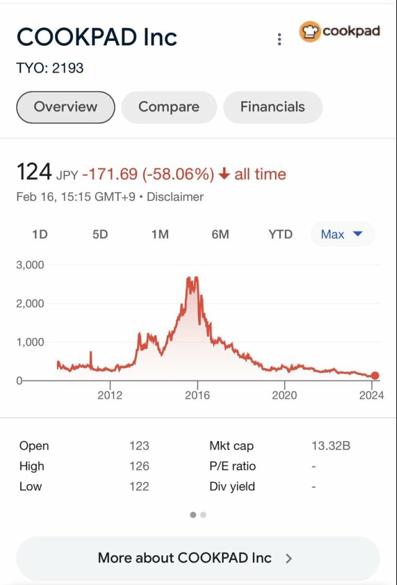Open the Compare tab
The image size is (397, 585).
(169, 107)
